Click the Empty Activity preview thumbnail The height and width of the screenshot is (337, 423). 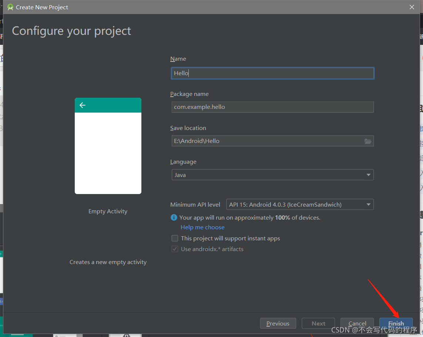click(x=108, y=146)
